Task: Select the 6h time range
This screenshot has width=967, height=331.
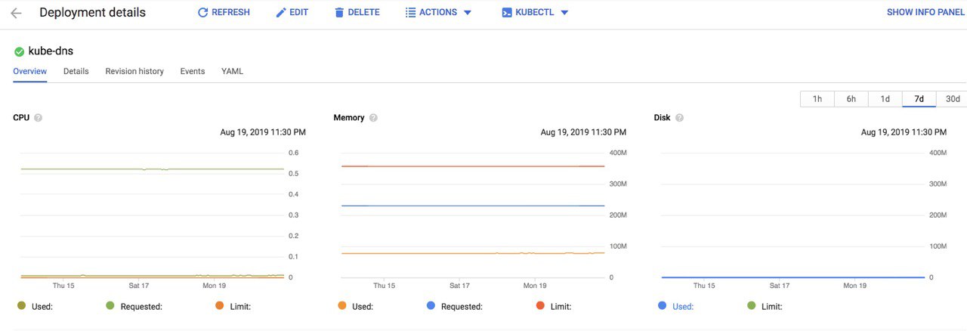Action: point(851,99)
